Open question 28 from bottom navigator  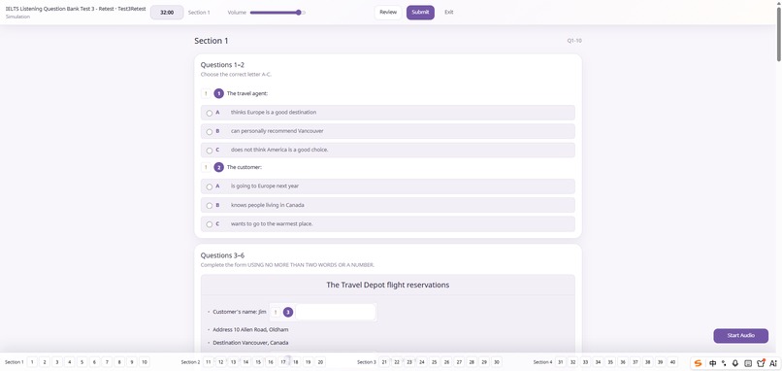(472, 362)
